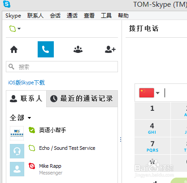Dial key 1 on the keypad
Image resolution: width=187 pixels, height=183 pixels.
(152, 111)
